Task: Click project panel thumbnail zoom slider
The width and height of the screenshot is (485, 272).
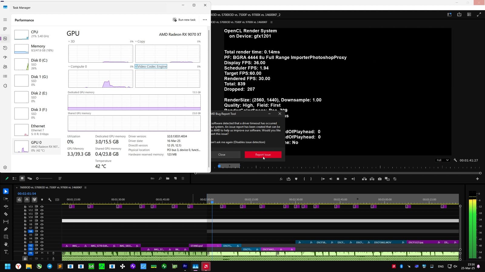Action: 44,178
